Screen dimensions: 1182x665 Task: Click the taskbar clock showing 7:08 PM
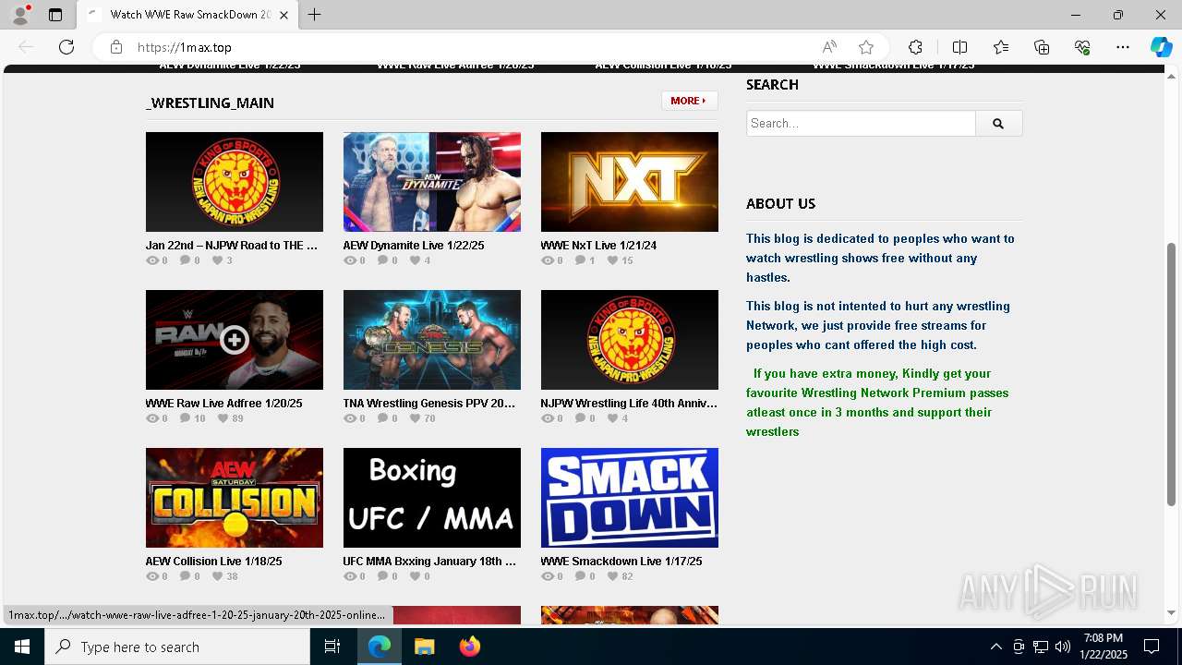pyautogui.click(x=1104, y=647)
